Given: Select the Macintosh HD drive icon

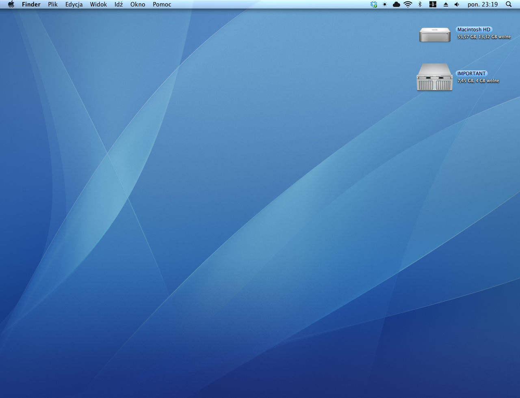Looking at the screenshot, I should (x=435, y=35).
